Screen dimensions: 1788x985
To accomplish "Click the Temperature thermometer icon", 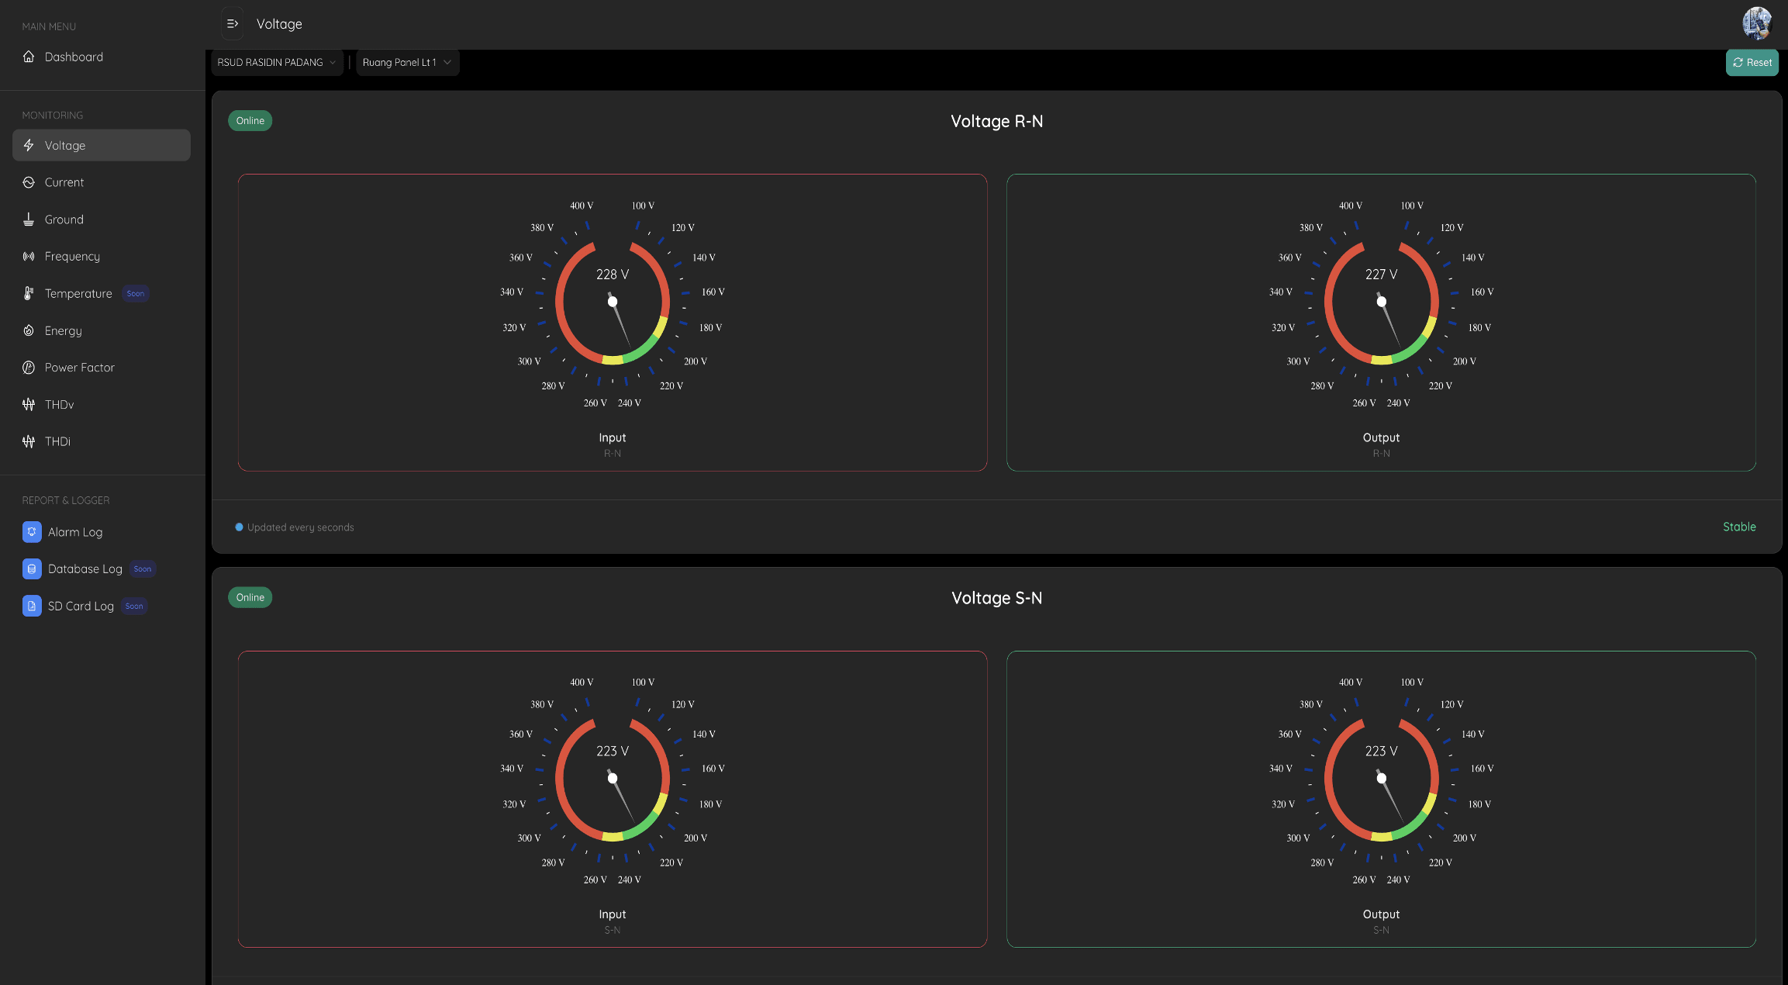I will [29, 293].
